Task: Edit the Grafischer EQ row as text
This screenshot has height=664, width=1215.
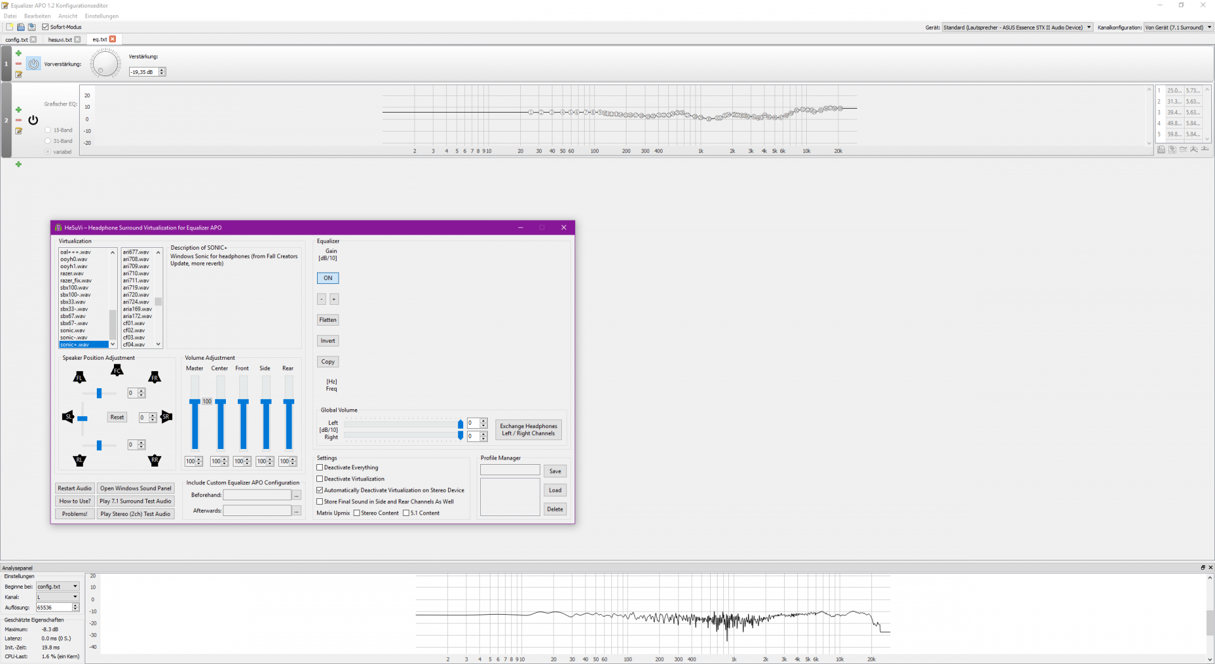Action: [x=18, y=131]
